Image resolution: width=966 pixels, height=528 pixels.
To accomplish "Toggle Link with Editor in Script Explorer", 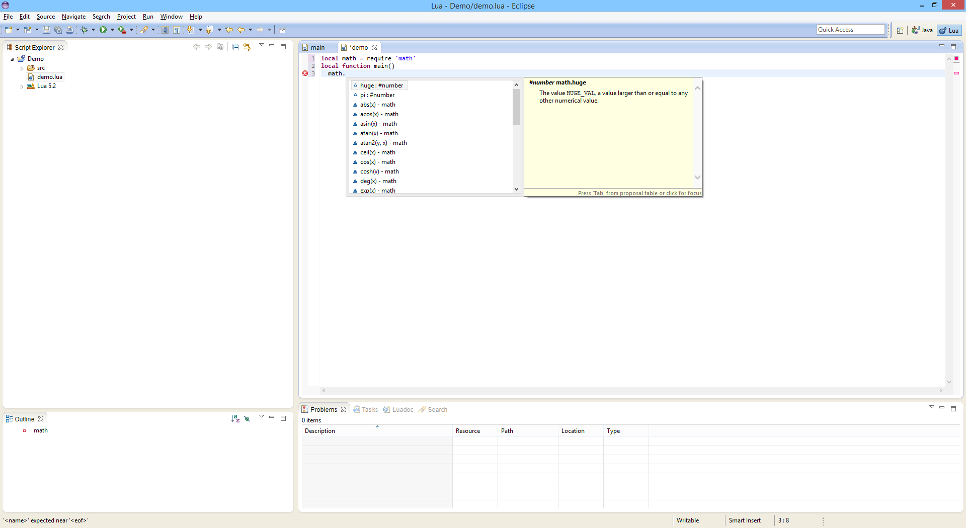I will click(x=247, y=47).
